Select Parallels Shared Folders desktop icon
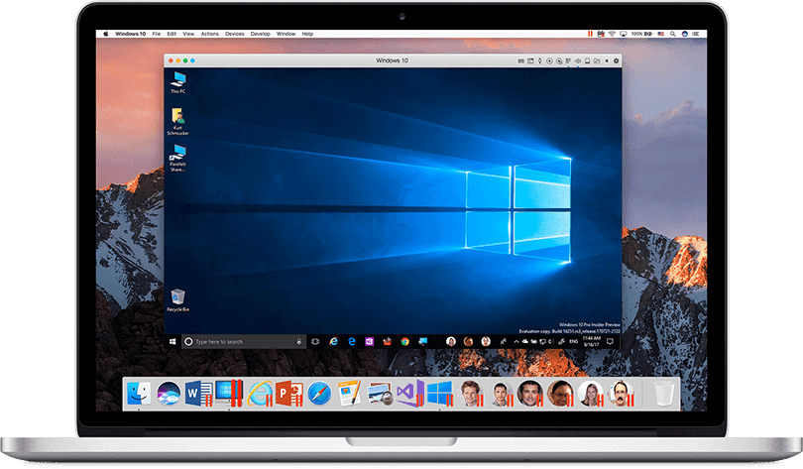This screenshot has height=469, width=803. point(178,158)
